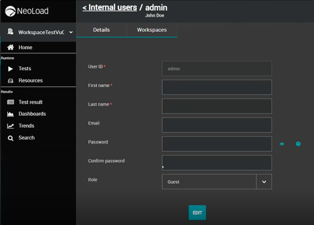This screenshot has width=314, height=225.
Task: Toggle password visibility eye icon
Action: click(282, 144)
